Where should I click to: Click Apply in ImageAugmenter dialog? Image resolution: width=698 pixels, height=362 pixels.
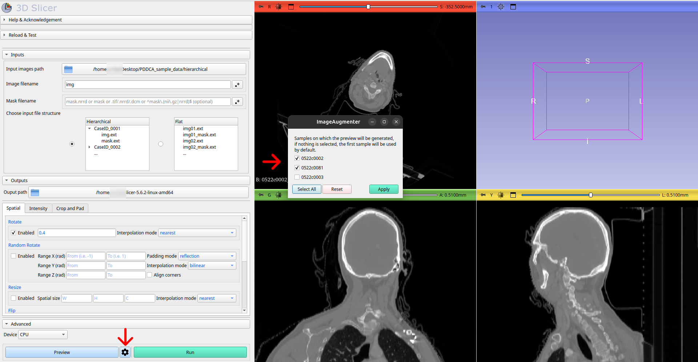coord(384,189)
